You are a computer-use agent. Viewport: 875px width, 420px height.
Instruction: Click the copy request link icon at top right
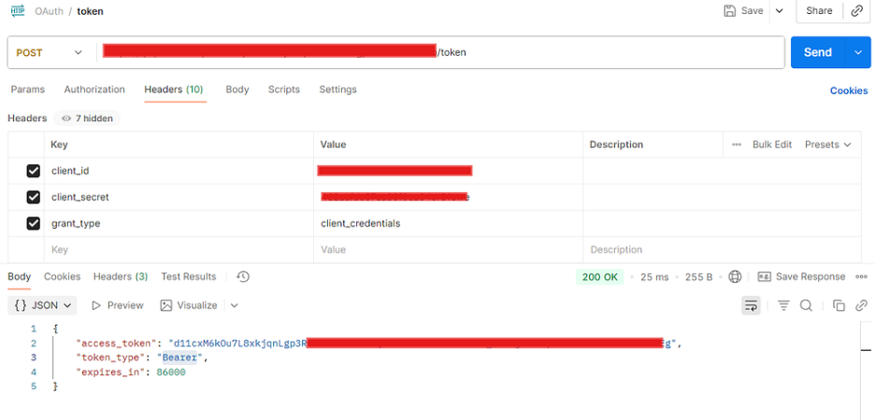tap(857, 11)
